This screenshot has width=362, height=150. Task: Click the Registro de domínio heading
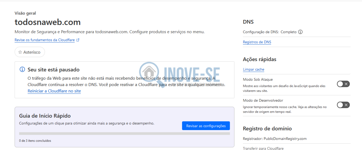click(267, 128)
